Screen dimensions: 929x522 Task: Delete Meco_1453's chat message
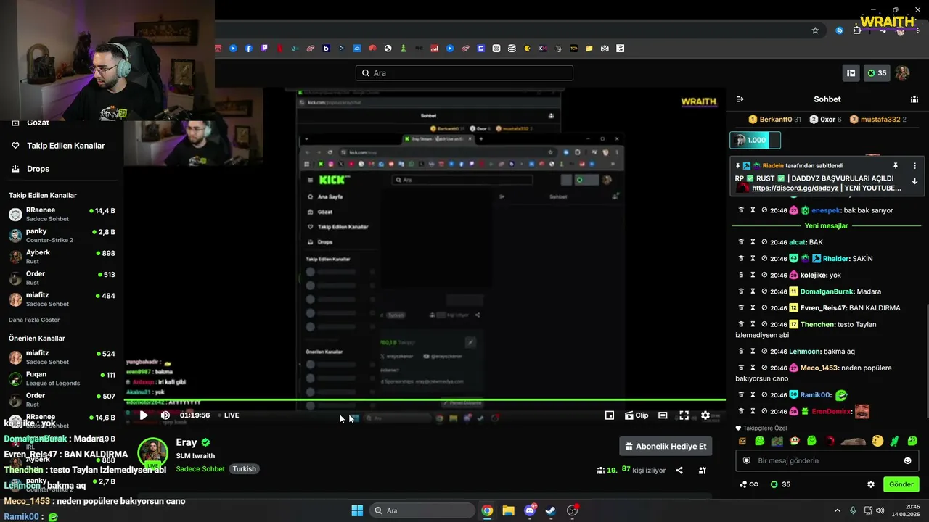(x=741, y=368)
